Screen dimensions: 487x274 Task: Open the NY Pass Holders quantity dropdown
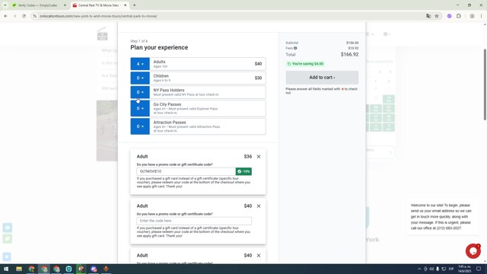coord(140,92)
